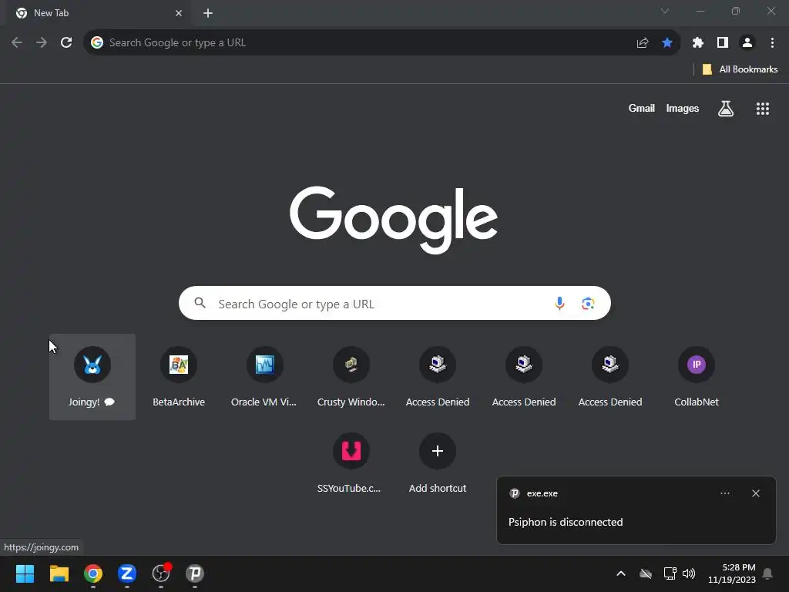The height and width of the screenshot is (592, 789).
Task: Toggle the blue bookmark star
Action: coord(667,43)
